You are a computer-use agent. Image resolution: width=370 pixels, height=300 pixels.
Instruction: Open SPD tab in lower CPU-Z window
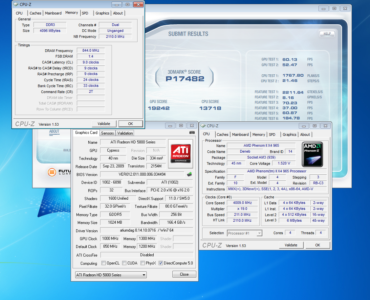point(272,135)
